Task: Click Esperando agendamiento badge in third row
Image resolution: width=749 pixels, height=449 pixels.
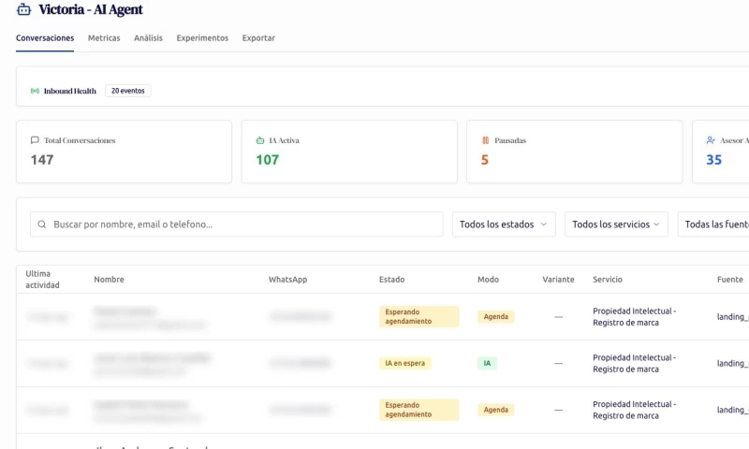Action: pyautogui.click(x=419, y=410)
